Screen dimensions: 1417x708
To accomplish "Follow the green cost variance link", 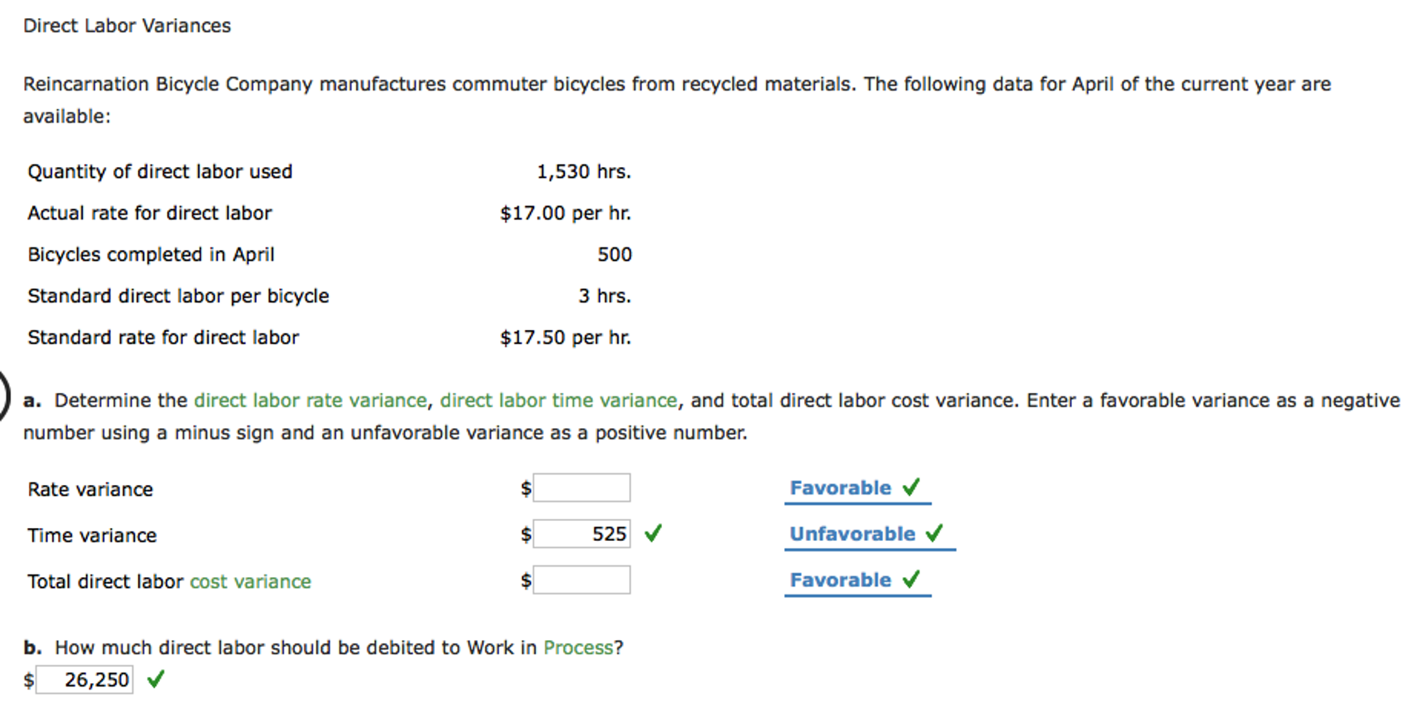I will (x=250, y=581).
